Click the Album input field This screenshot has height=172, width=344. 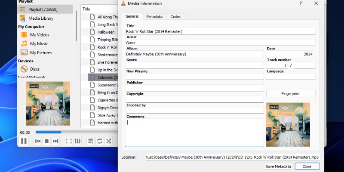click(195, 54)
